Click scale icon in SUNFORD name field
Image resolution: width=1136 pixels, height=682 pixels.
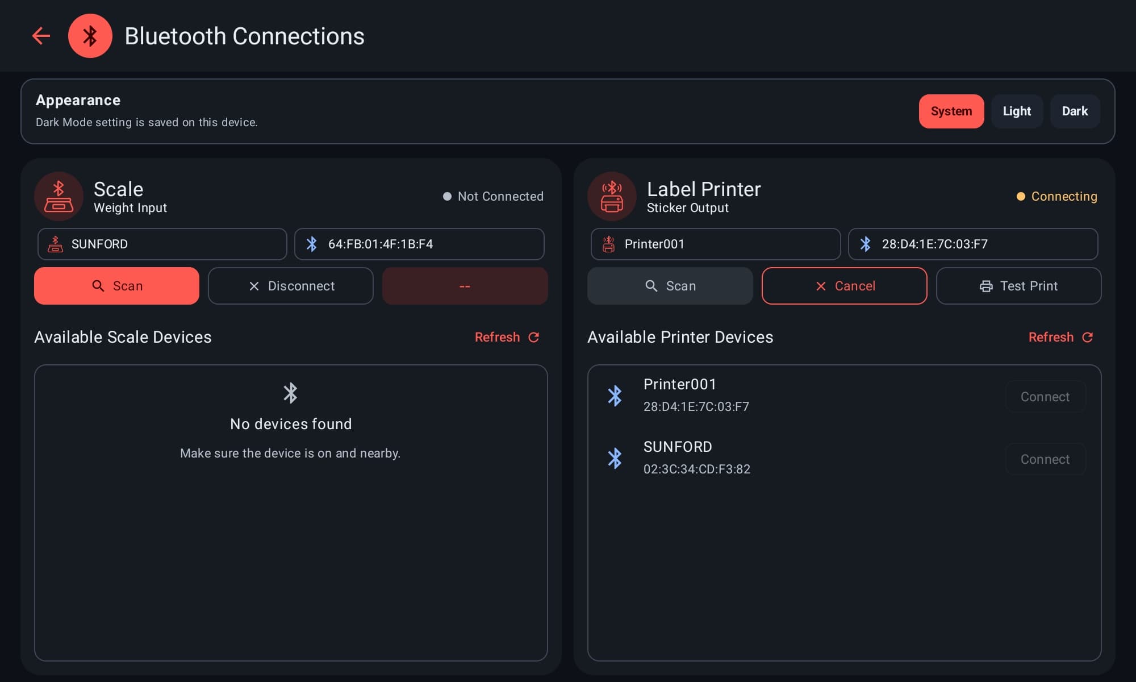tap(55, 244)
